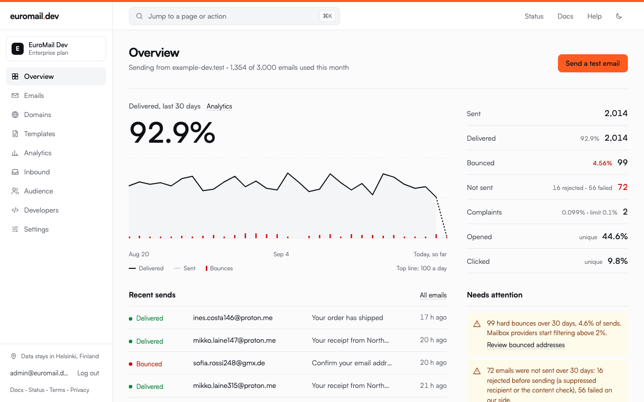Click the Audience people icon

pos(15,191)
